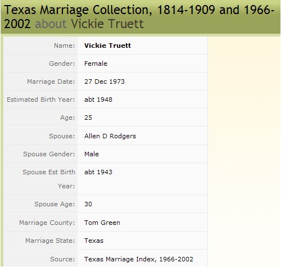Click the Spouse Est Birth Year: label
The image size is (281, 276).
pyautogui.click(x=49, y=179)
